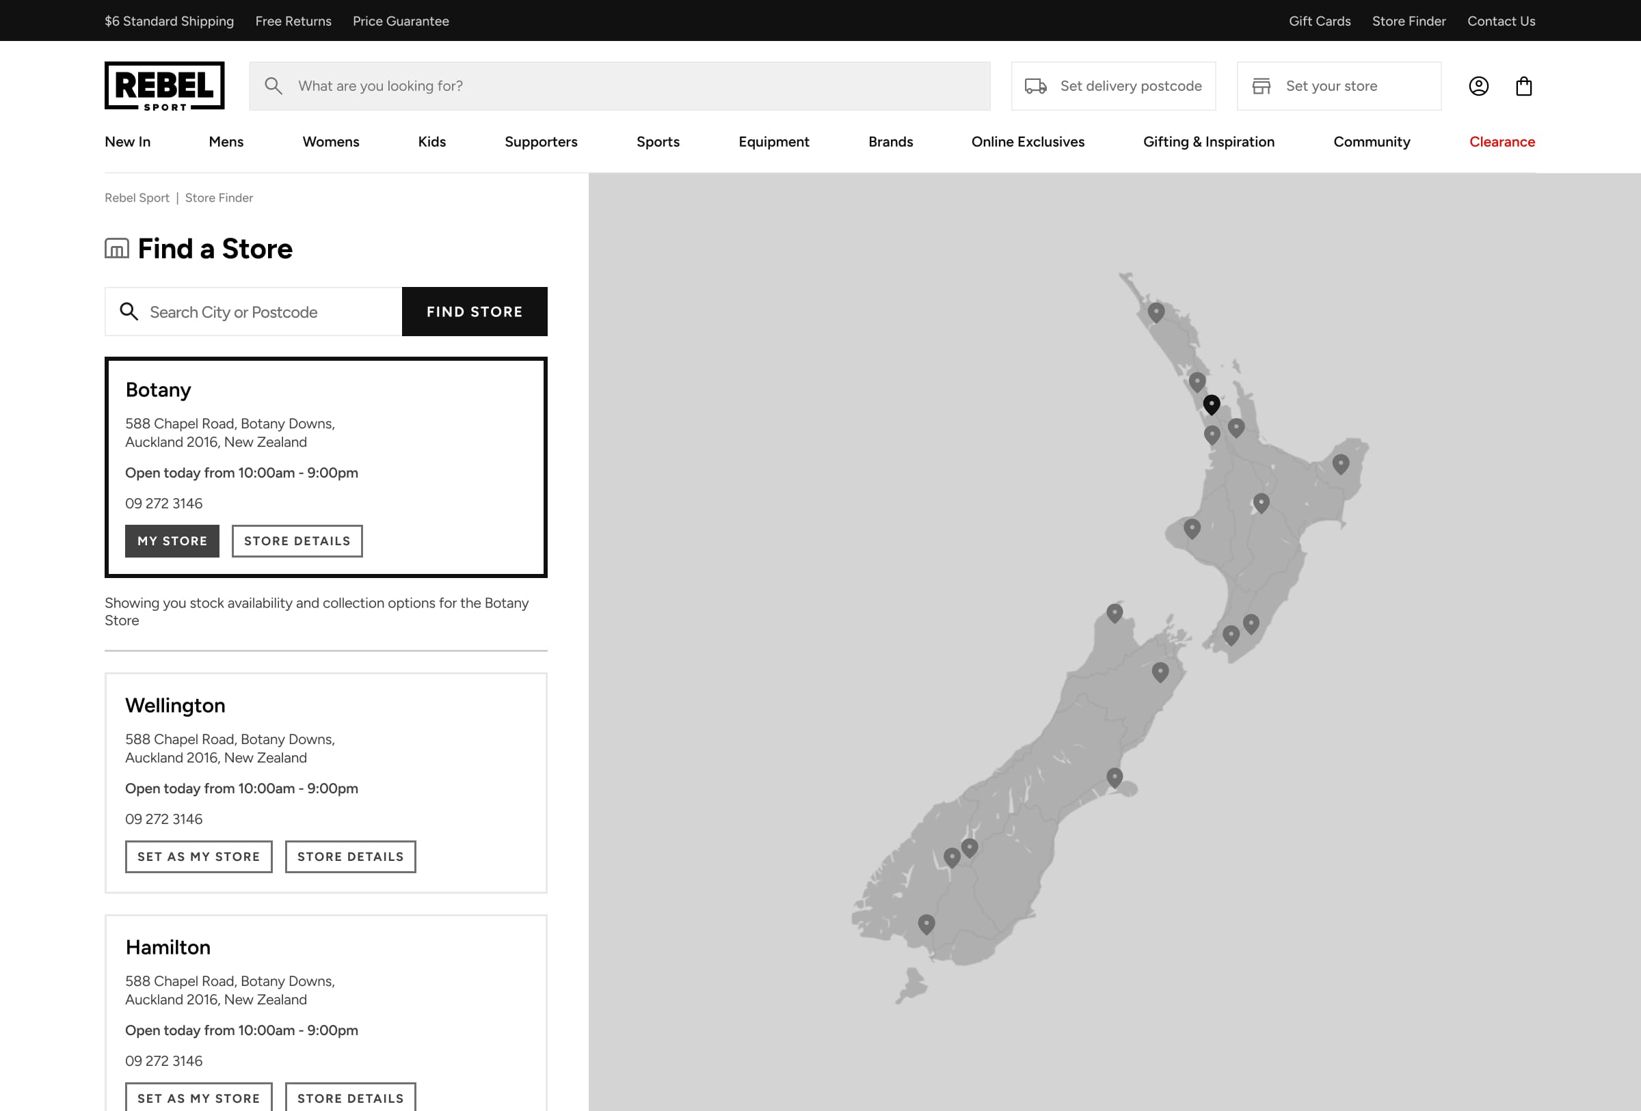
Task: Click the southernmost South Island pin
Action: point(926,922)
